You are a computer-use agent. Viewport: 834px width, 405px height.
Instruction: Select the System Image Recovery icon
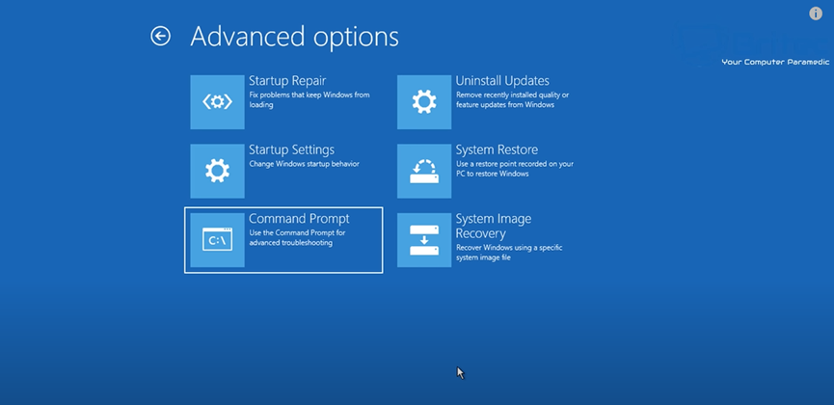point(424,240)
